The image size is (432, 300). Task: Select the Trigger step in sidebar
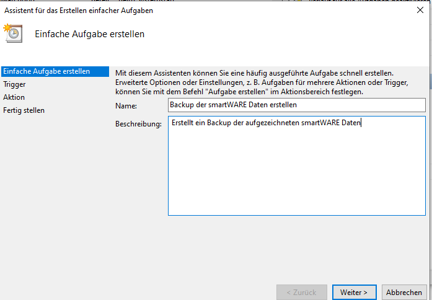click(x=14, y=84)
